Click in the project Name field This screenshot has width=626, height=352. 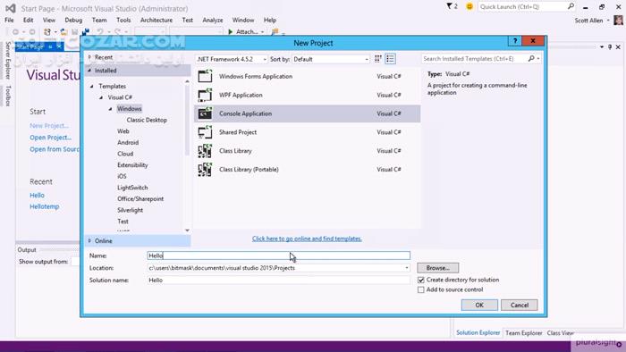pyautogui.click(x=279, y=256)
